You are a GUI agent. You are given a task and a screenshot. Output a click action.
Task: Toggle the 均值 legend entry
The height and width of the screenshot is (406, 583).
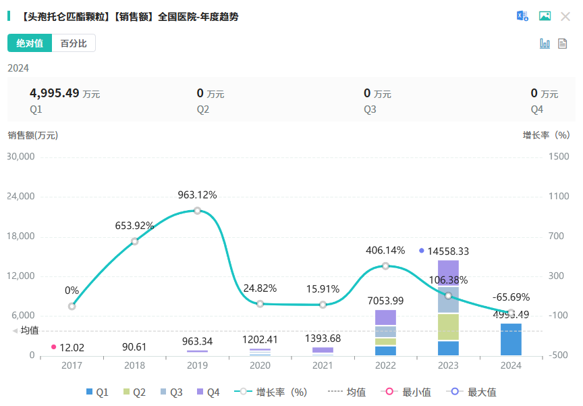coord(346,392)
